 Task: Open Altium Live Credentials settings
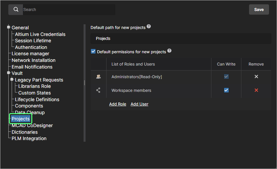click(x=40, y=34)
